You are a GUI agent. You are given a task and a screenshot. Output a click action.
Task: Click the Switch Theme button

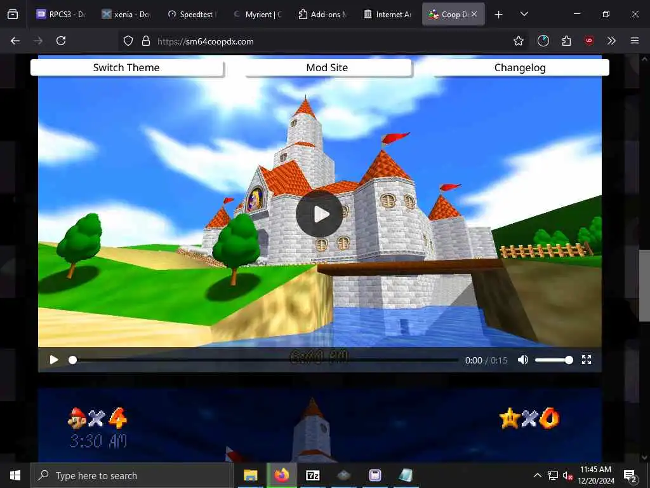(127, 67)
